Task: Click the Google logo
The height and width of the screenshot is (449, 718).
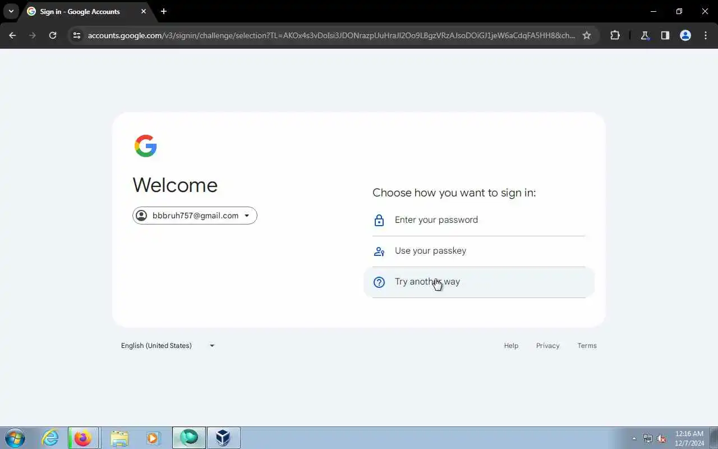Action: (x=146, y=146)
